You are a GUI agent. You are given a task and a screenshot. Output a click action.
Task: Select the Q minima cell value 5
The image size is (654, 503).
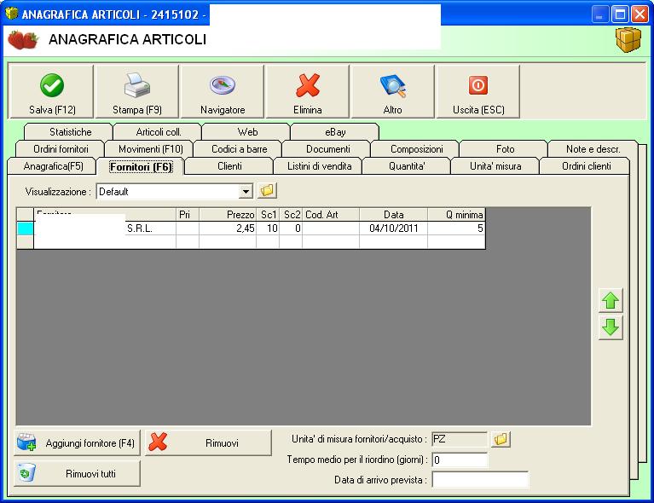coord(456,228)
